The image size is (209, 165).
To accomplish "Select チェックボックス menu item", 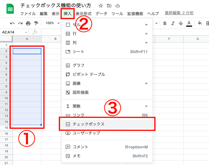I will point(107,124).
